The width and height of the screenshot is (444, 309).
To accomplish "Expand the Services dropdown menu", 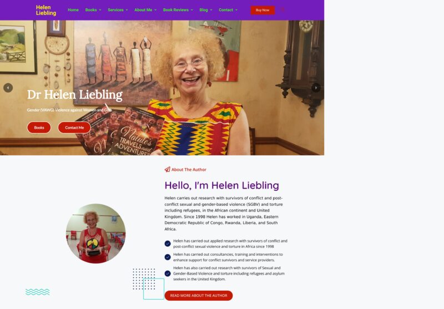I will tap(118, 10).
